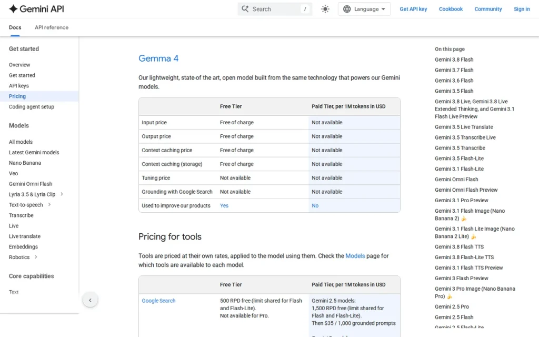Click the Yes link in Free Tier column
Screen dimensions: 539x337
(x=224, y=206)
